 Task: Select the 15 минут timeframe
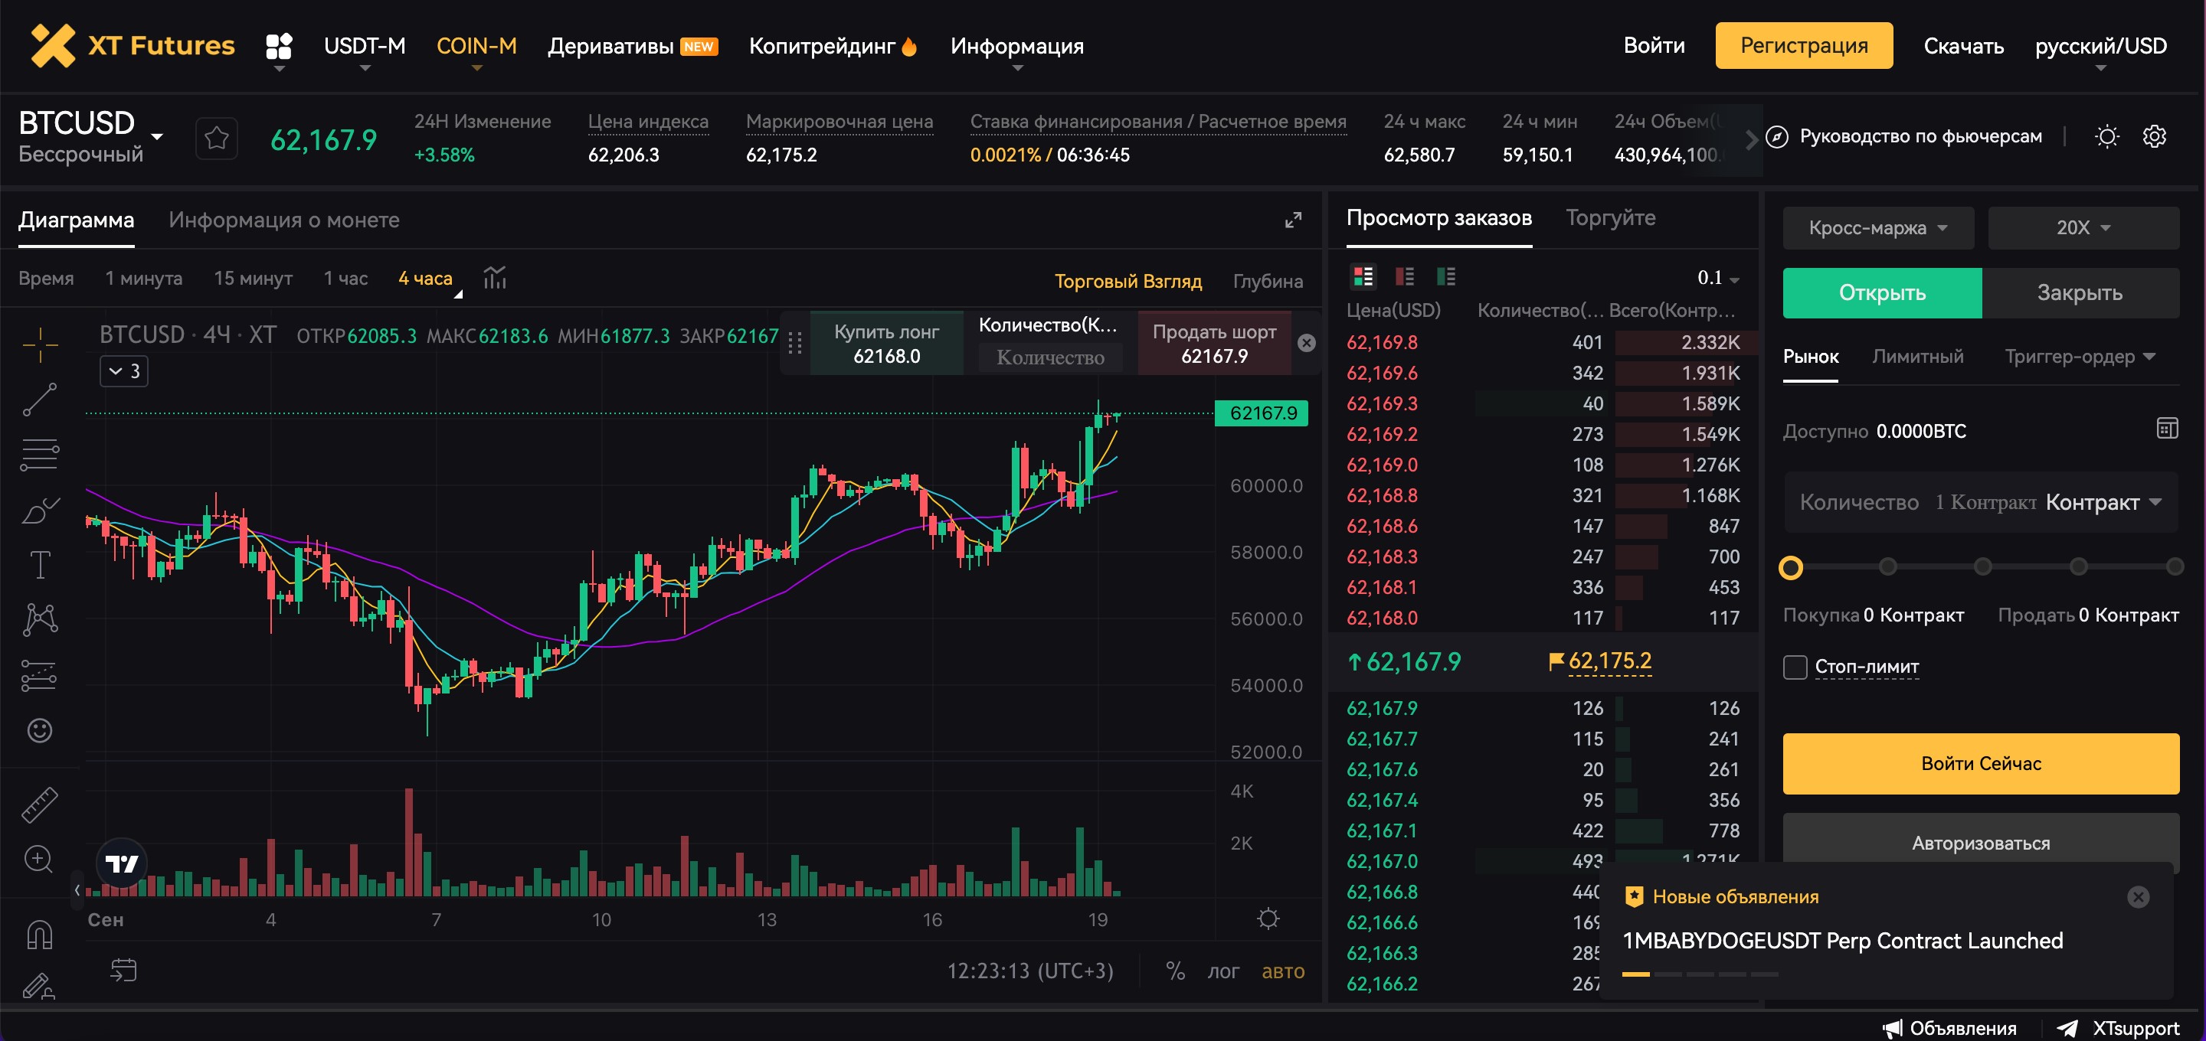coord(254,278)
